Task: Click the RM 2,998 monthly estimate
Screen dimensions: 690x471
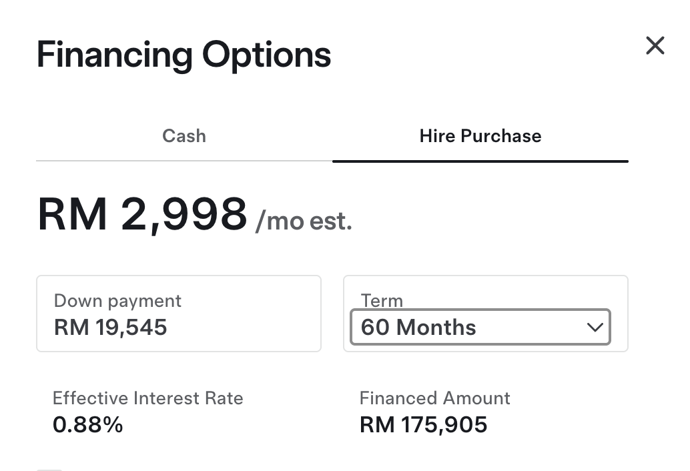Action: pyautogui.click(x=142, y=215)
